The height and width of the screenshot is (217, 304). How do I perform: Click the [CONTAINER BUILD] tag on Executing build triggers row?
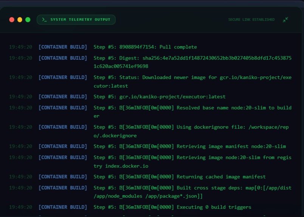(x=63, y=207)
